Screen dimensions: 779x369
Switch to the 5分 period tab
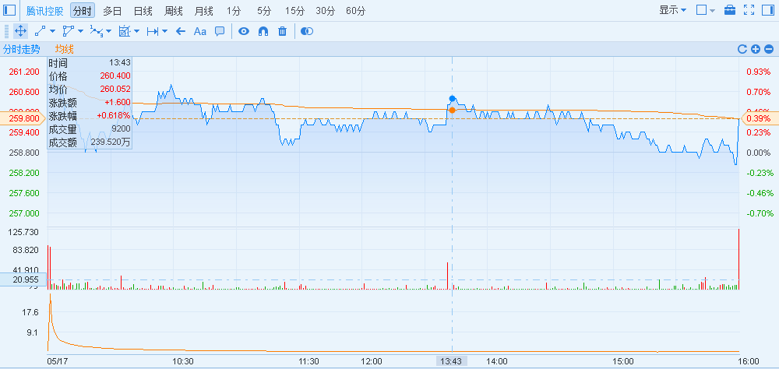[x=264, y=11]
